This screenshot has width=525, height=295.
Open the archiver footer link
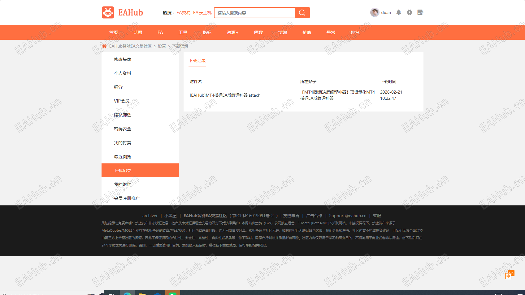coord(150,216)
